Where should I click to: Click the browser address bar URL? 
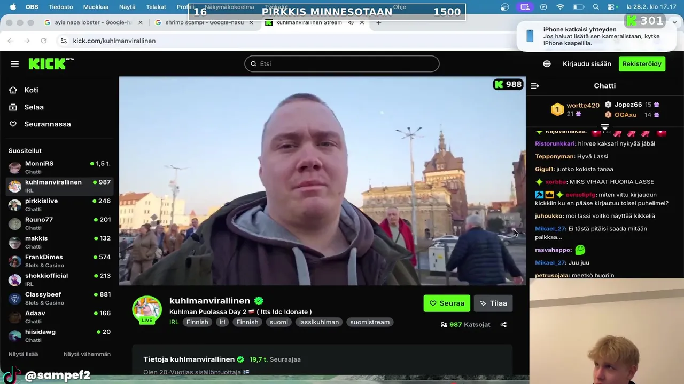114,41
